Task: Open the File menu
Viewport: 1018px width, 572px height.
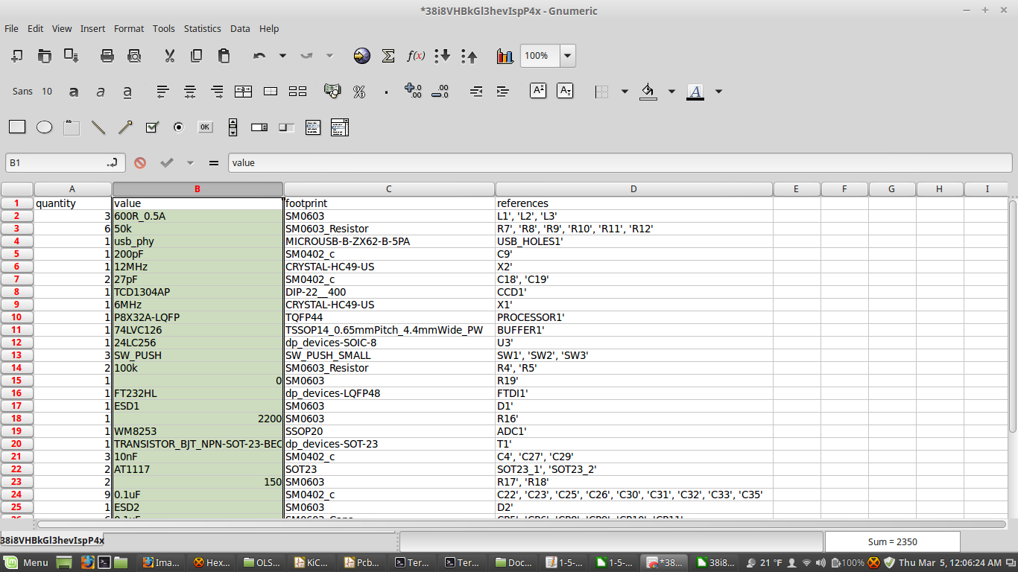Action: tap(11, 28)
